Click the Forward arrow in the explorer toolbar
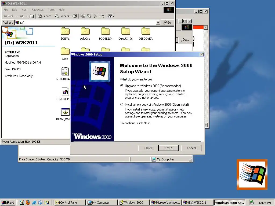The image size is (275, 206). pos(22,16)
